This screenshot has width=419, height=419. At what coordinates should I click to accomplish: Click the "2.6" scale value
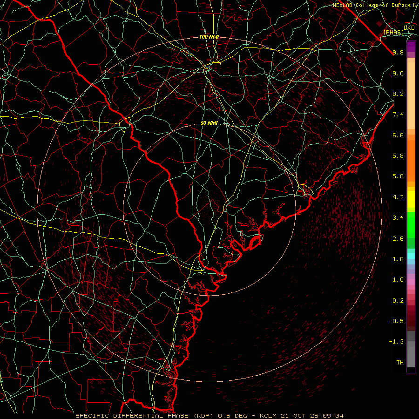pos(398,239)
